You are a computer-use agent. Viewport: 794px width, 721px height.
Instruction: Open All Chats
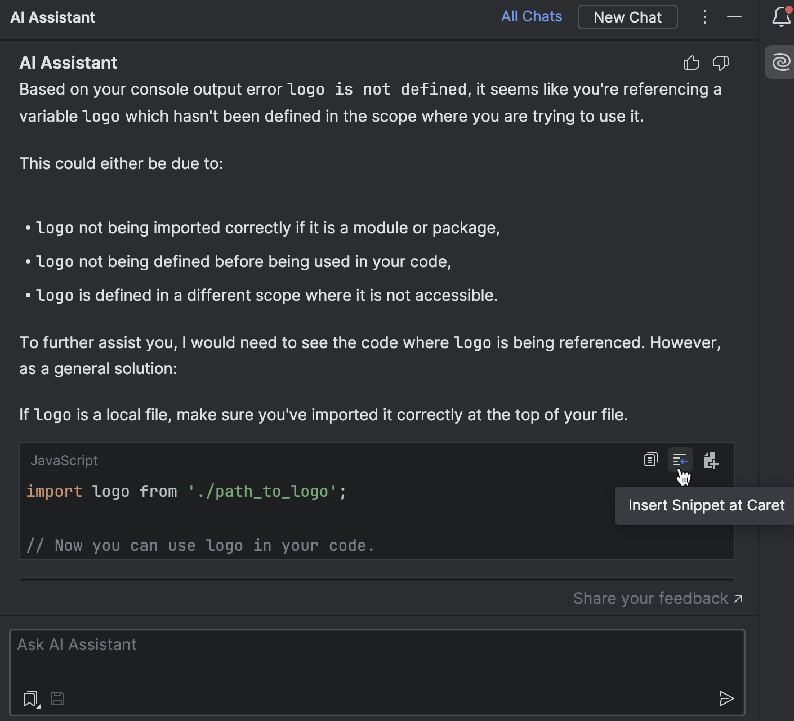(x=532, y=17)
